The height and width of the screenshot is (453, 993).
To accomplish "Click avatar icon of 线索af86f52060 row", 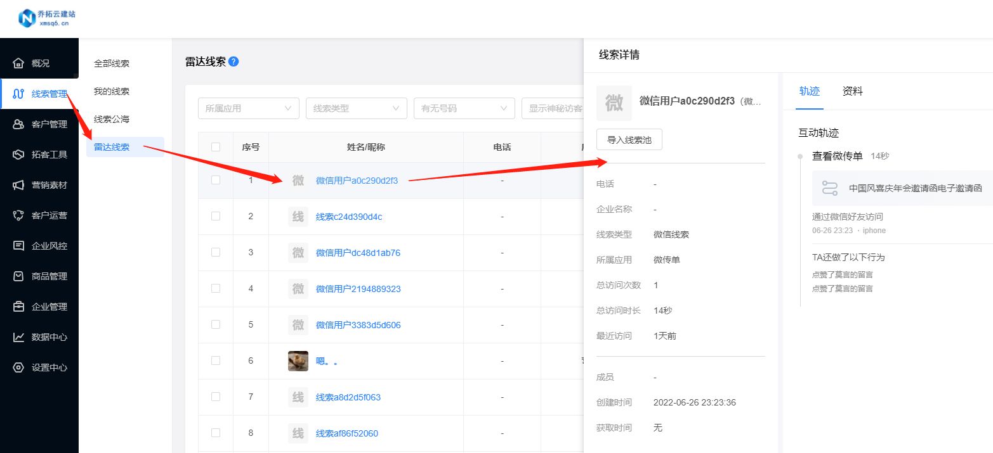I will (x=298, y=433).
